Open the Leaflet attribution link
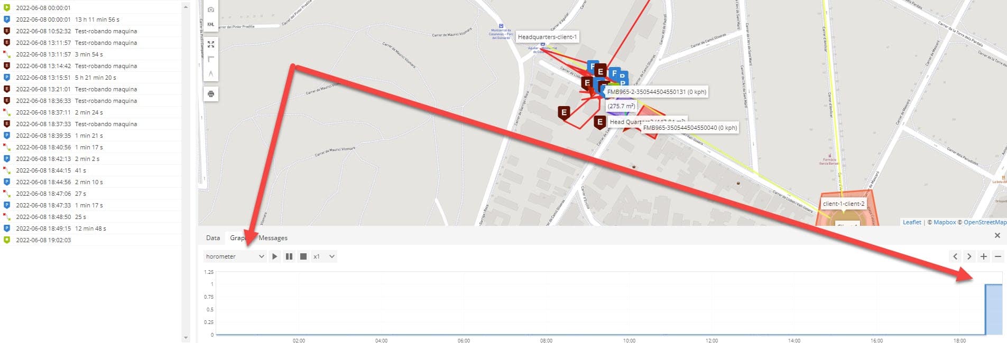 [912, 222]
